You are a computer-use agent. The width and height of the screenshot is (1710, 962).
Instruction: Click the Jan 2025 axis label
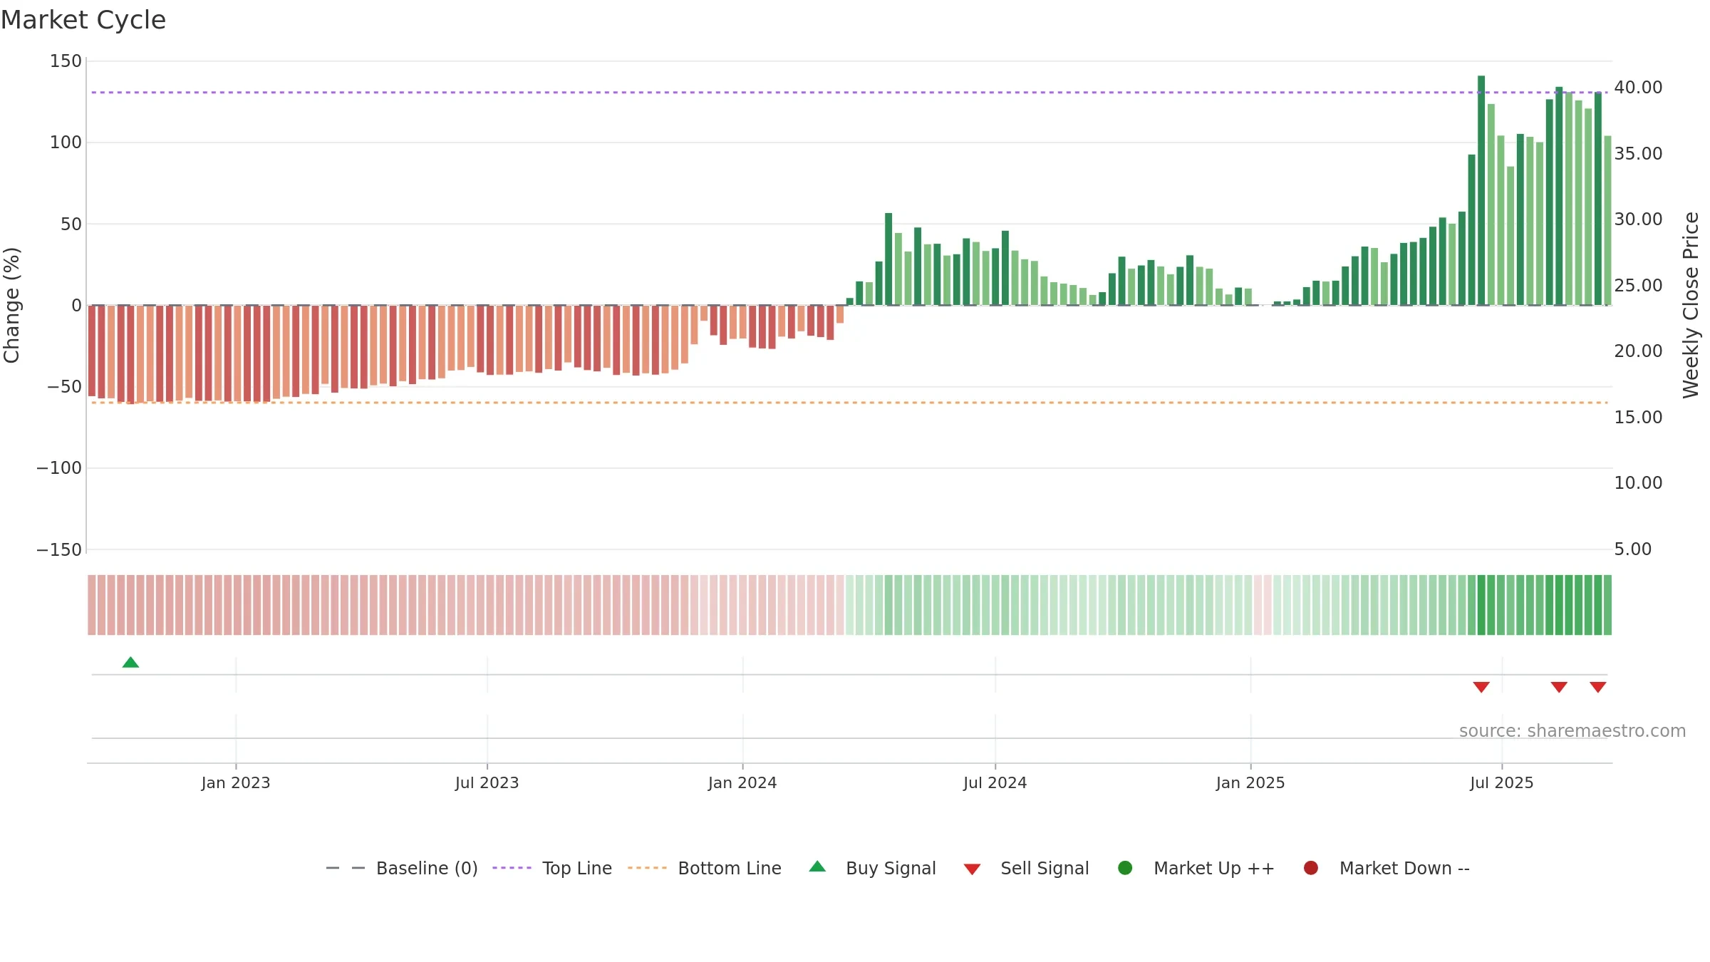point(1250,782)
